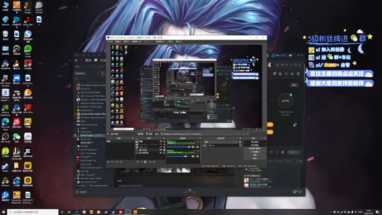This screenshot has height=215, width=382.
Task: Open second mixer channel settings gear
Action: [x=198, y=156]
